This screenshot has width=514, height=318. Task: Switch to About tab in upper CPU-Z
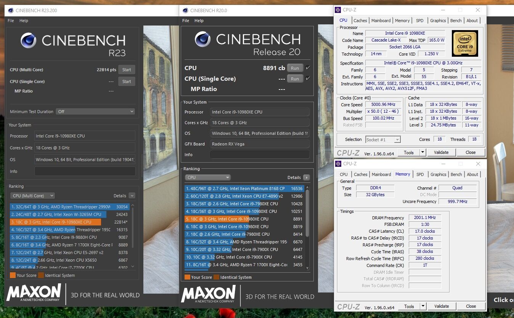point(472,21)
